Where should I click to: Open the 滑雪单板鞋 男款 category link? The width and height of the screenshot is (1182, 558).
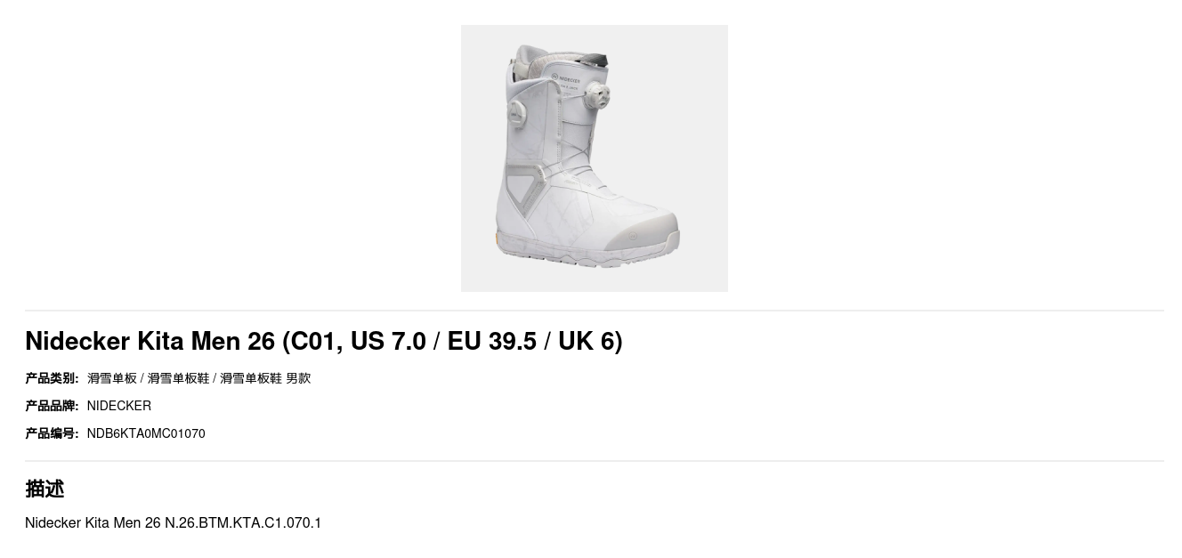click(x=265, y=378)
